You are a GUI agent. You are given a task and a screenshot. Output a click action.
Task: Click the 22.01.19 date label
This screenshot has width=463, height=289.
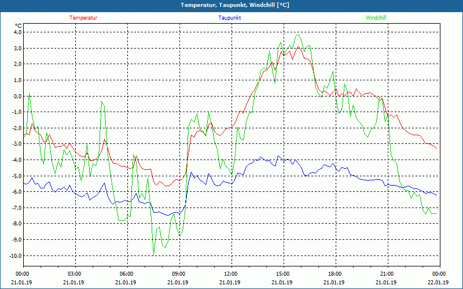pyautogui.click(x=439, y=283)
